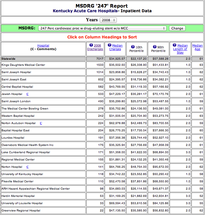
Task: Click help icon beside 2008 Discharges
Action: 91,45
